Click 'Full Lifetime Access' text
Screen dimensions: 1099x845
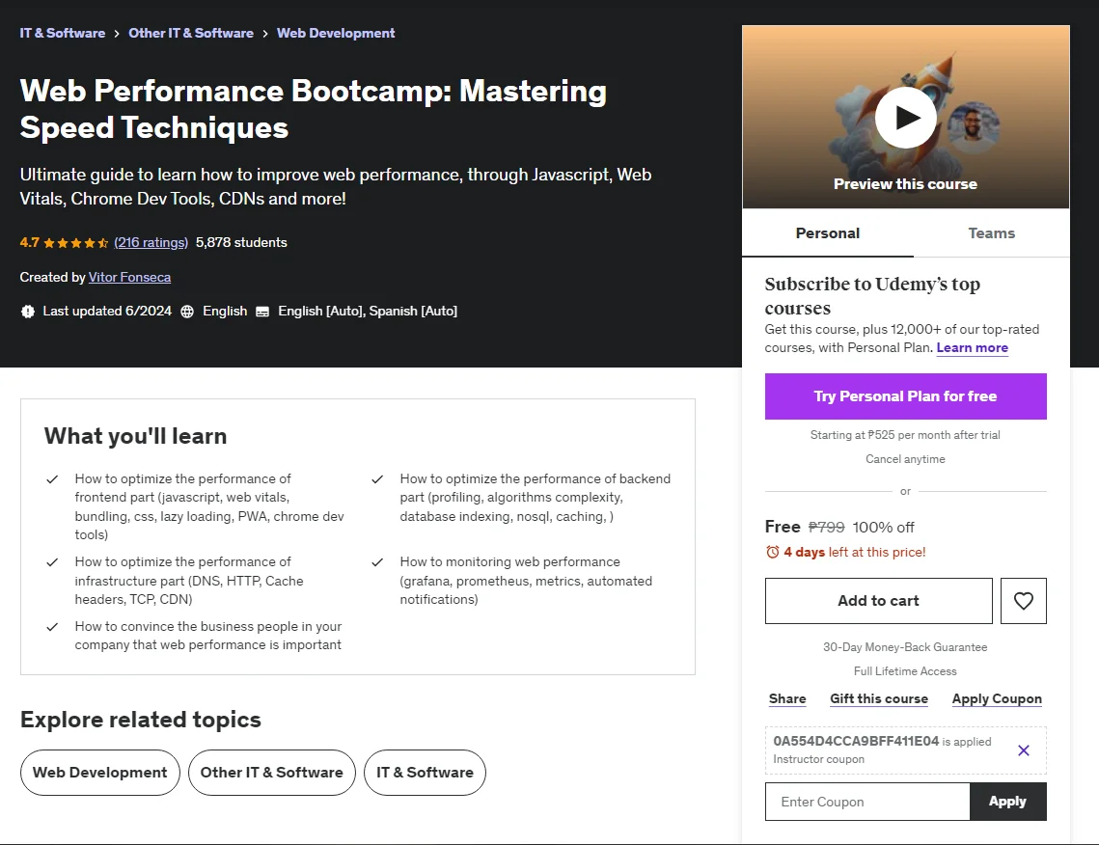coord(906,671)
